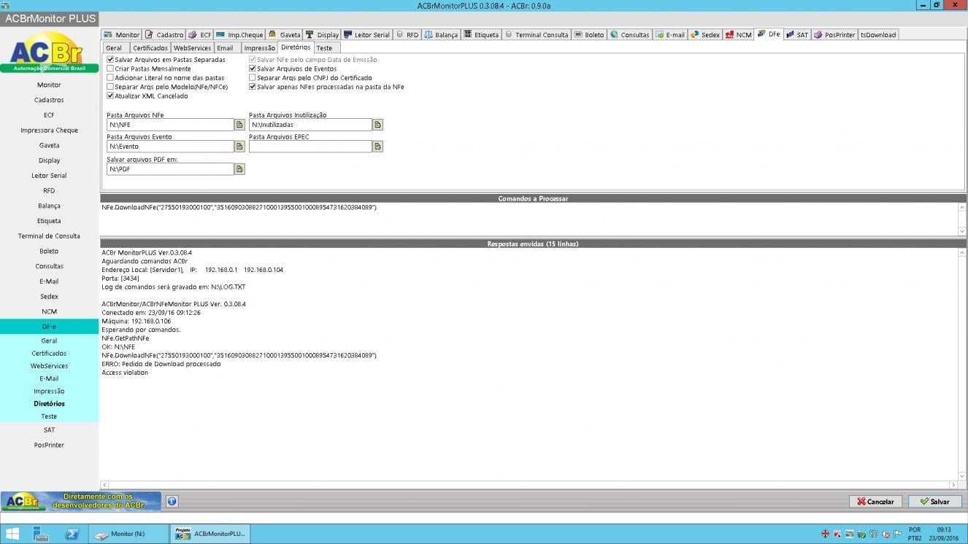Image resolution: width=968 pixels, height=544 pixels.
Task: Enable Adicionar Literal no nome das pastas
Action: click(165, 77)
